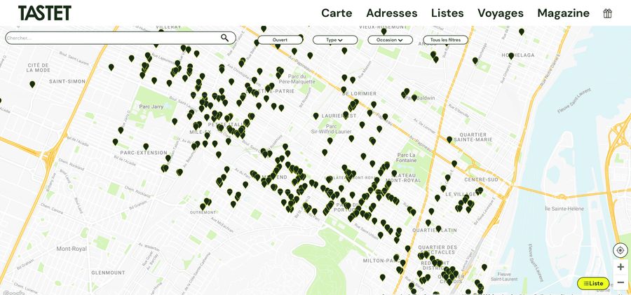Select the map pin near Cité de la Mode

[x=32, y=84]
